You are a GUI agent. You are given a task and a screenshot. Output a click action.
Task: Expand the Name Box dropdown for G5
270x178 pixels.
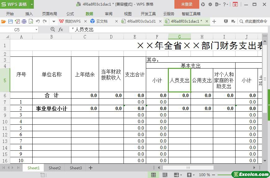coord(36,29)
